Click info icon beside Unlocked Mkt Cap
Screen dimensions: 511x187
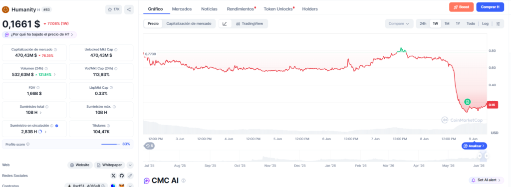coord(116,49)
